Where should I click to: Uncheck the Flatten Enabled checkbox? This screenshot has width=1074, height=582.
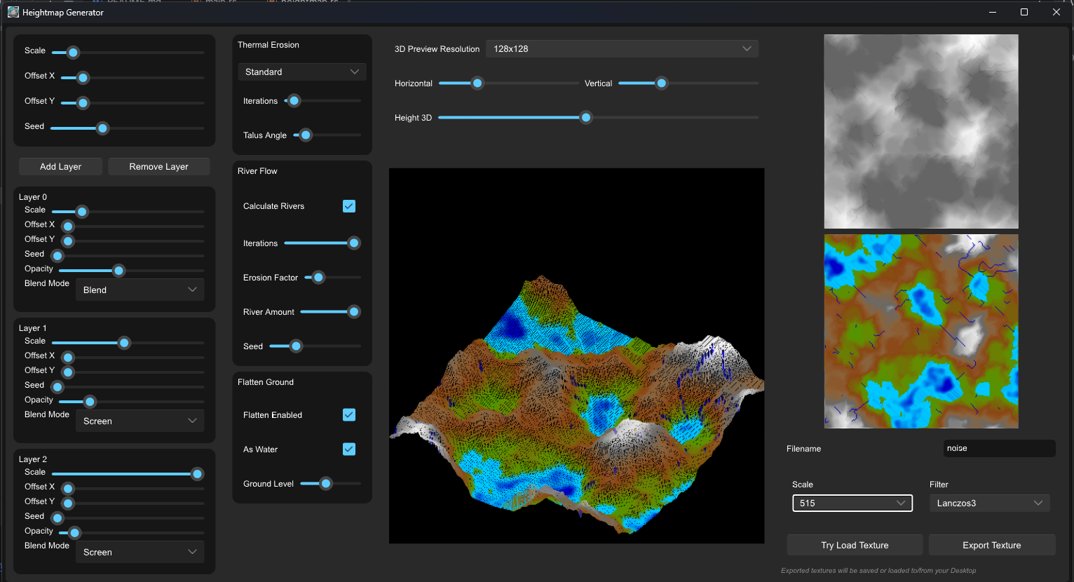[x=349, y=415]
